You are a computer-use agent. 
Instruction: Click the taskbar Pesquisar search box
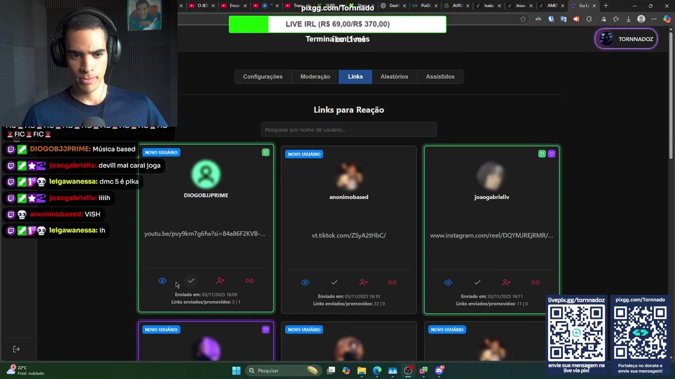283,371
